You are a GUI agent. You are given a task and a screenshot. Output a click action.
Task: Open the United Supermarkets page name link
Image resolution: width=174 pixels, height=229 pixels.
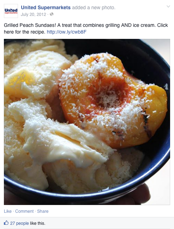point(46,7)
